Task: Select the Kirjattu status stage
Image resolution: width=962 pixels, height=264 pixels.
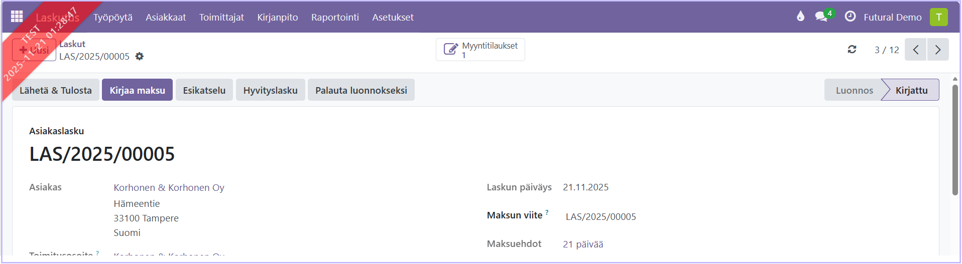Action: 911,90
